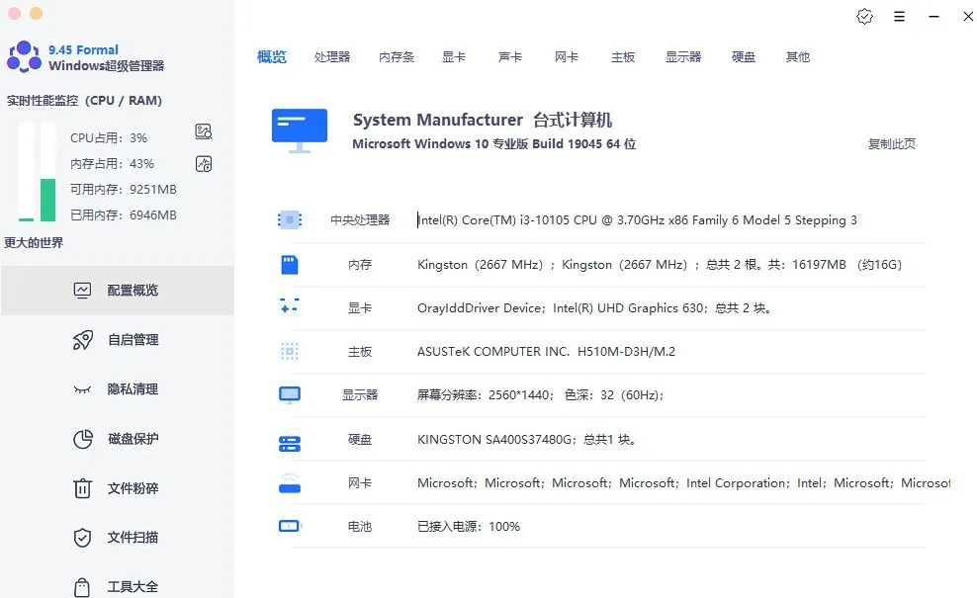This screenshot has height=598, width=977.
Task: Click the 复制此页 copy page link
Action: point(892,143)
